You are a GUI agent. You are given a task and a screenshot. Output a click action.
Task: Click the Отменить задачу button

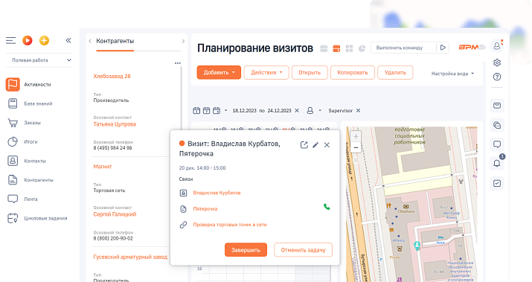(303, 250)
